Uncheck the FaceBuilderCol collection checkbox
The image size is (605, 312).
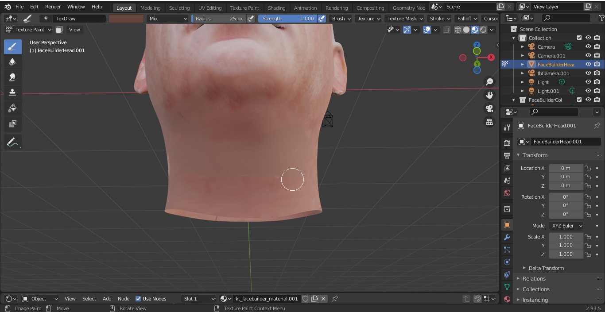[579, 100]
